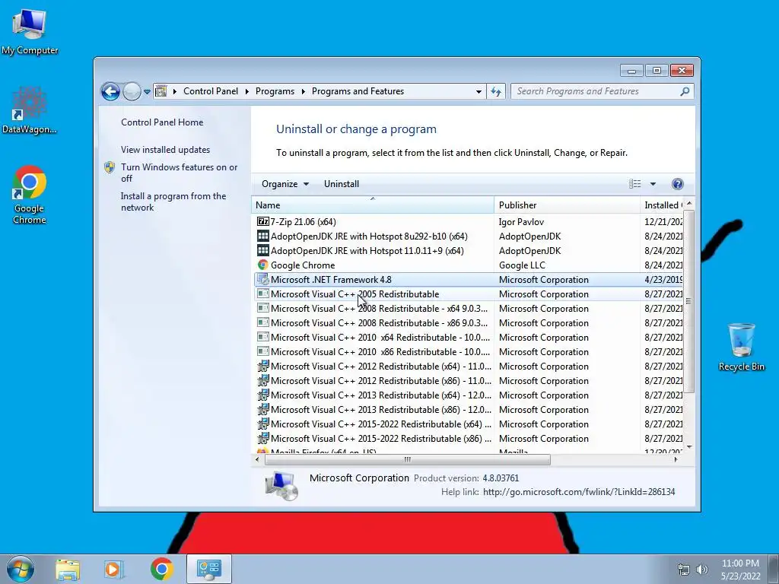
Task: Click Google LLC publisher cell
Action: tap(522, 265)
